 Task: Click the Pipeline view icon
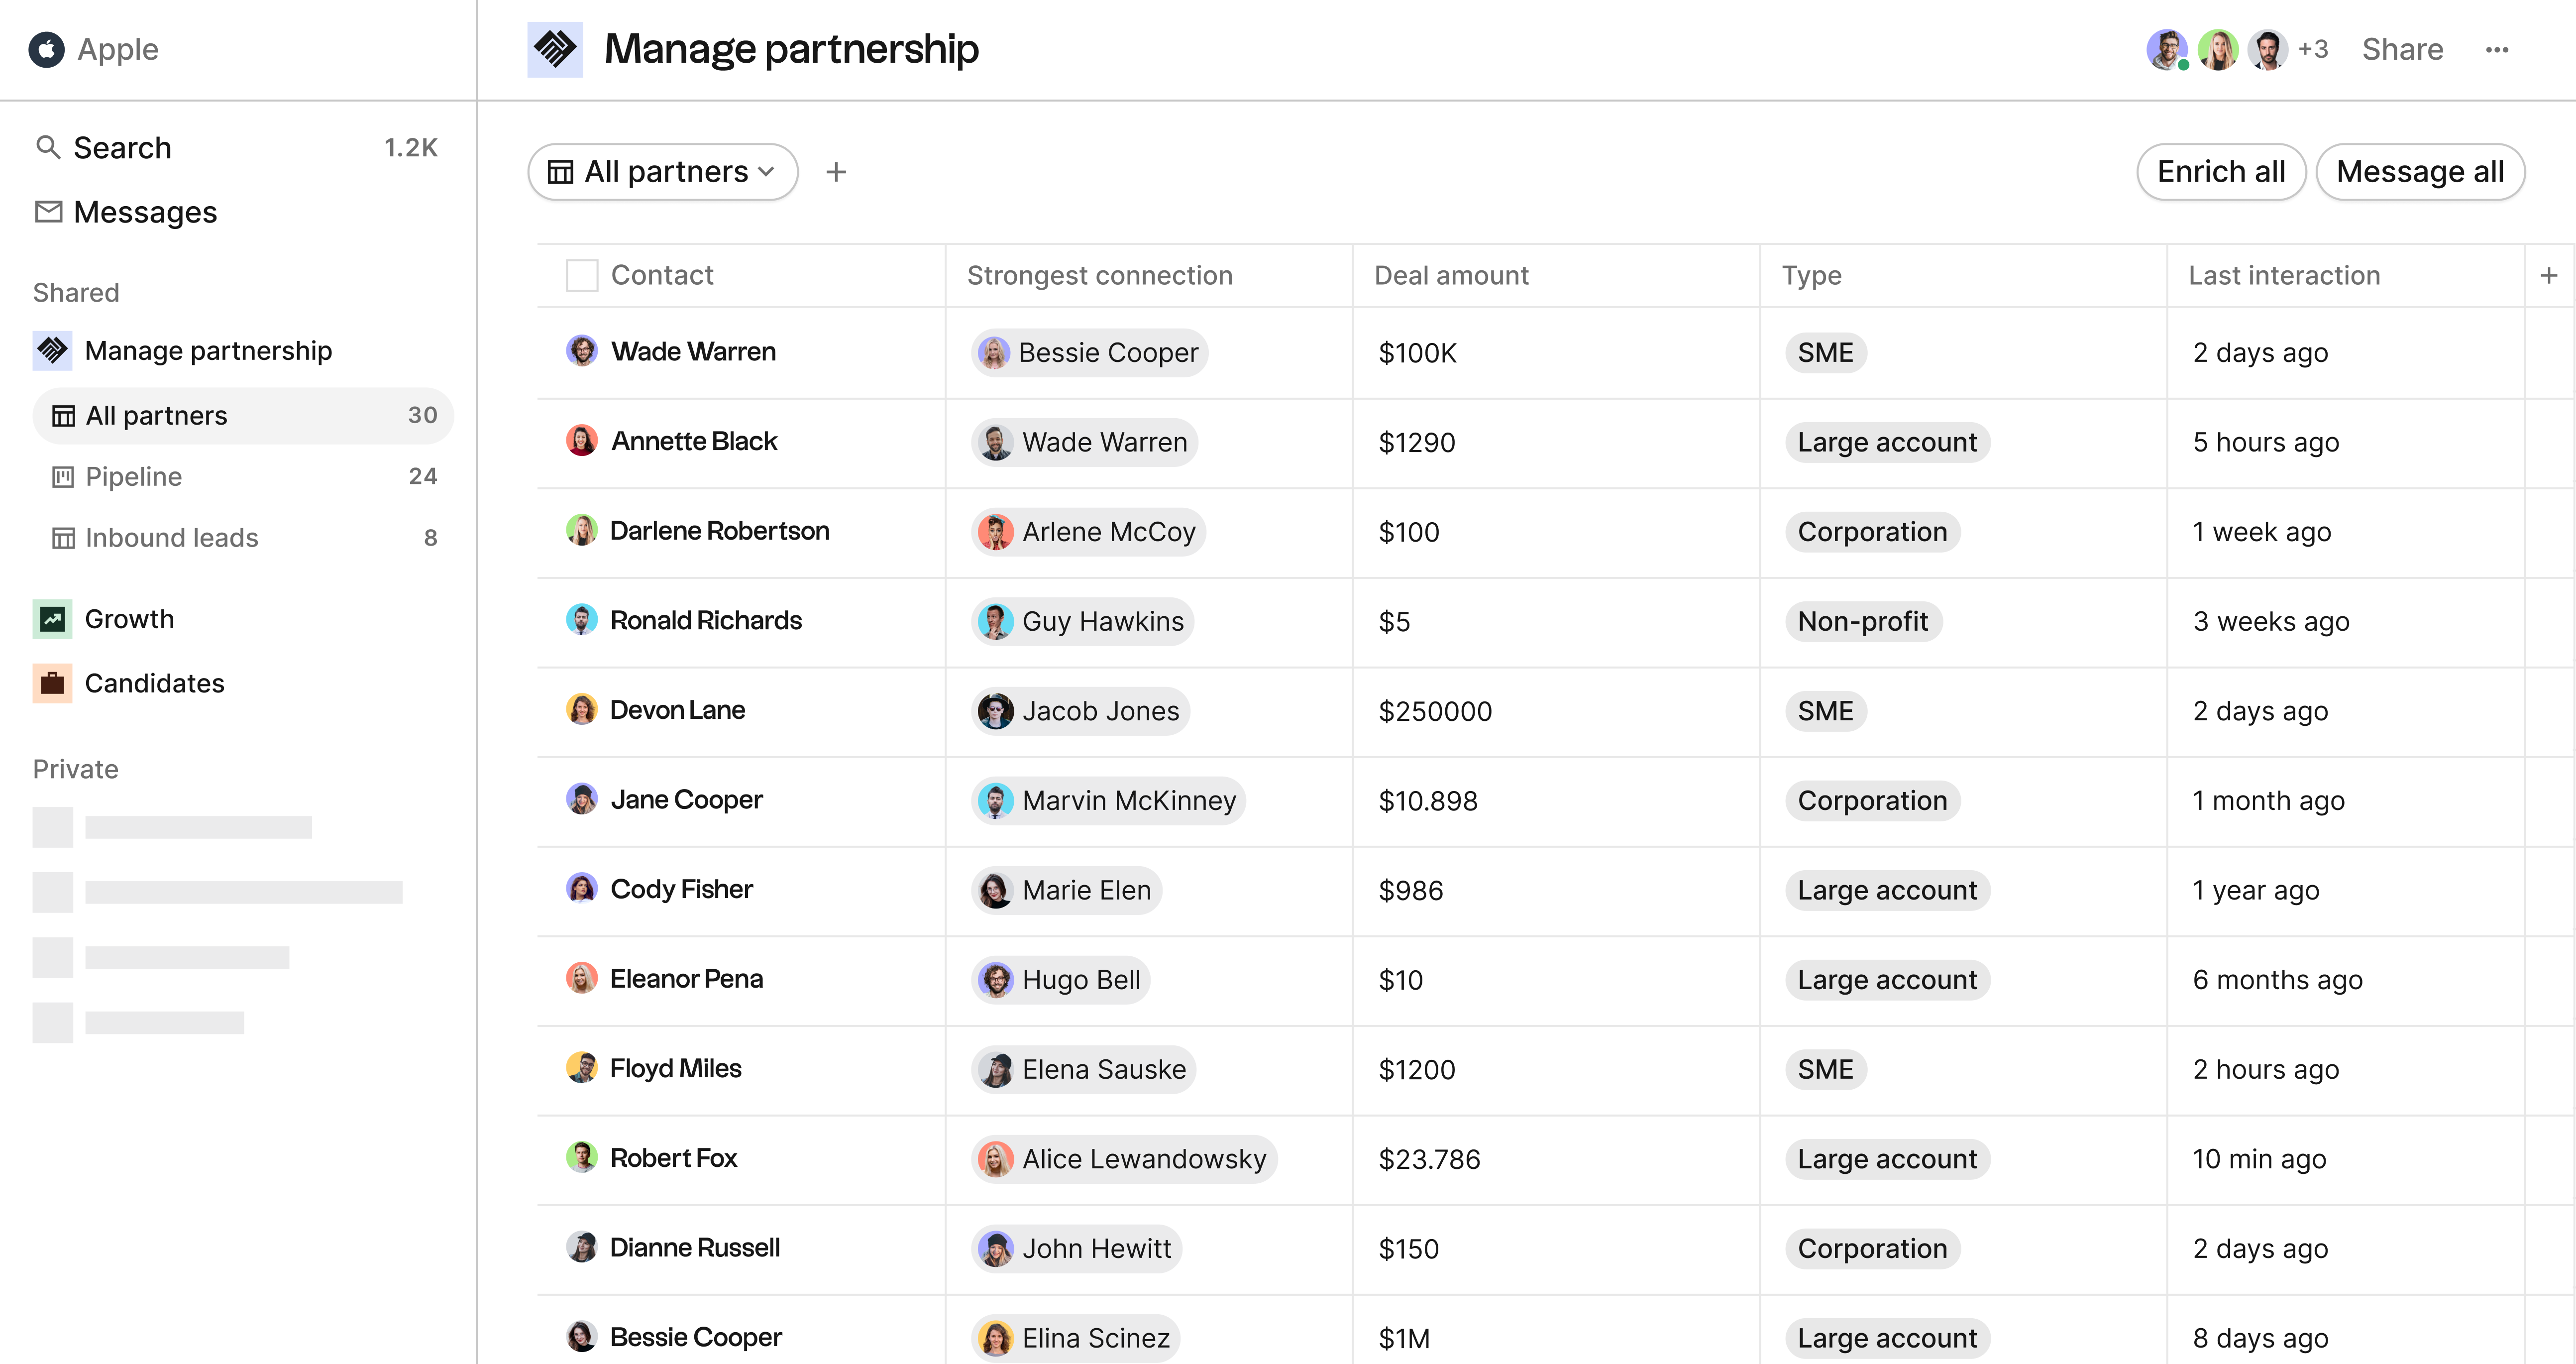pos(62,476)
